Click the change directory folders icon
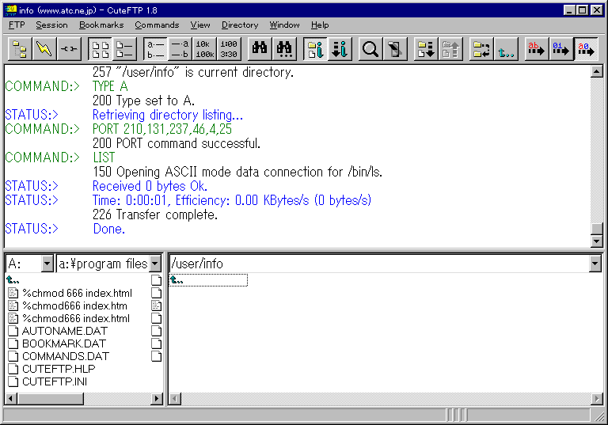The height and width of the screenshot is (425, 608). pos(481,49)
